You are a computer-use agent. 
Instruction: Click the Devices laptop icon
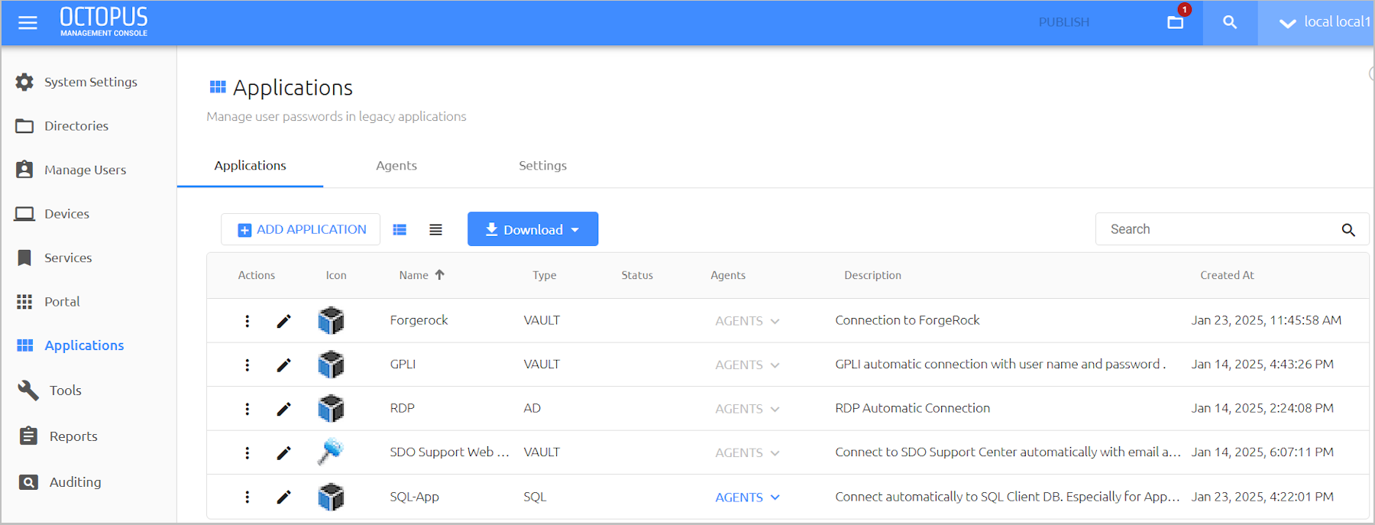(24, 214)
